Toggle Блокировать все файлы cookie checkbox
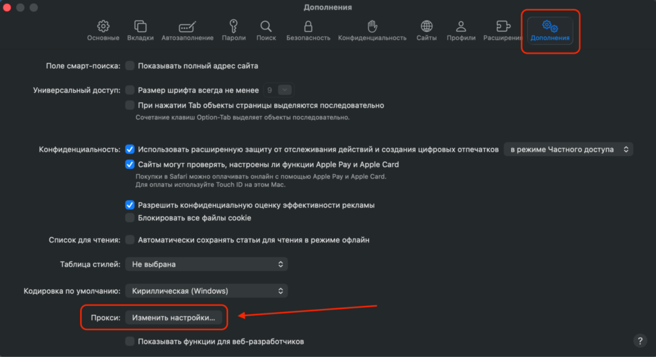Viewport: 656px width, 357px height. coord(130,218)
